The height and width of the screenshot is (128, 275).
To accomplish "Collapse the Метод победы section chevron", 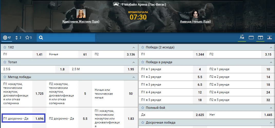I will [134, 77].
